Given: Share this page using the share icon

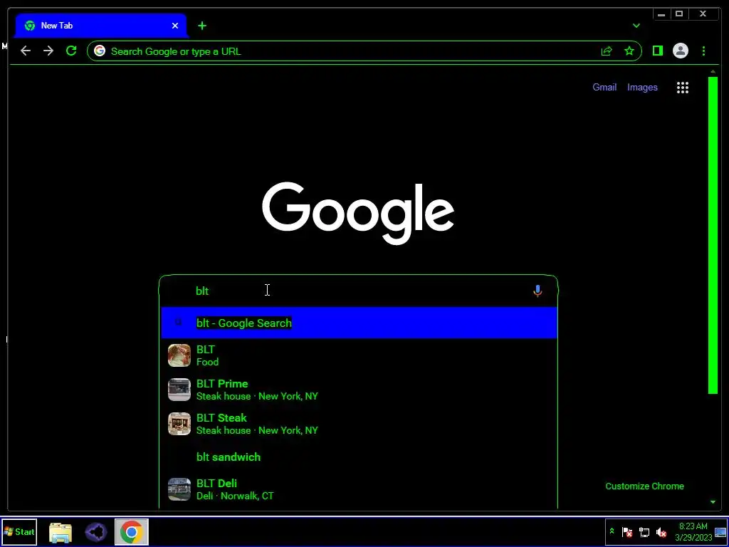Looking at the screenshot, I should [x=607, y=51].
